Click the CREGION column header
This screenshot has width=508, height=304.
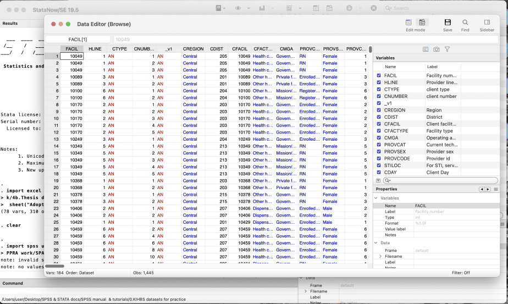click(194, 49)
